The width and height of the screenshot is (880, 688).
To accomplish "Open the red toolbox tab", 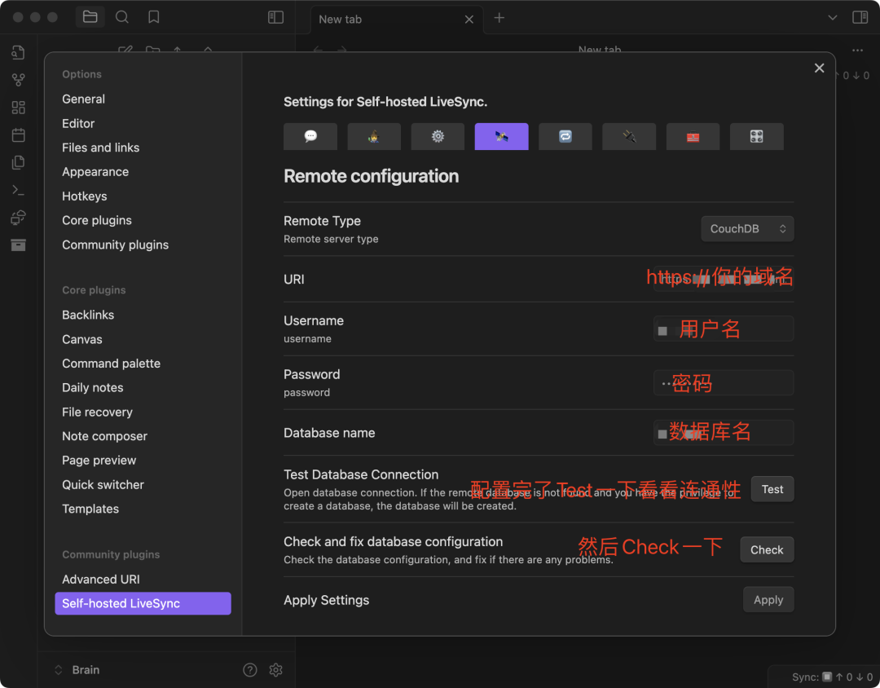I will (x=693, y=136).
